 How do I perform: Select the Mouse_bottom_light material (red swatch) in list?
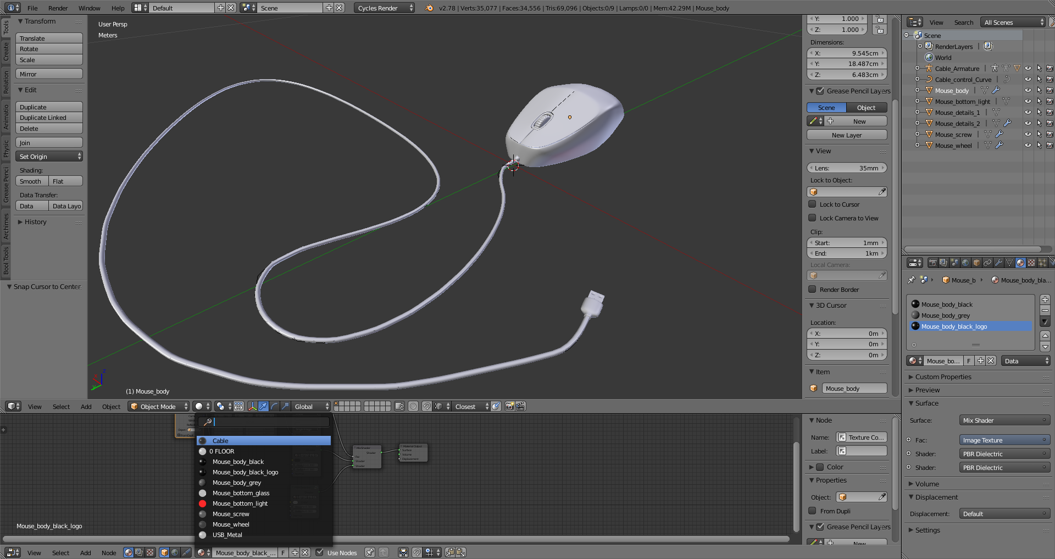coord(240,503)
